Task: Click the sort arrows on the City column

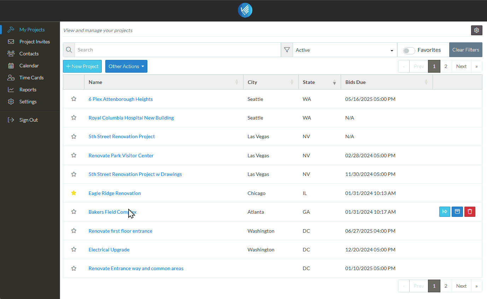Action: tap(292, 82)
